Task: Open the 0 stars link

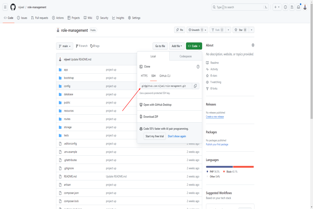Action: pos(212,76)
